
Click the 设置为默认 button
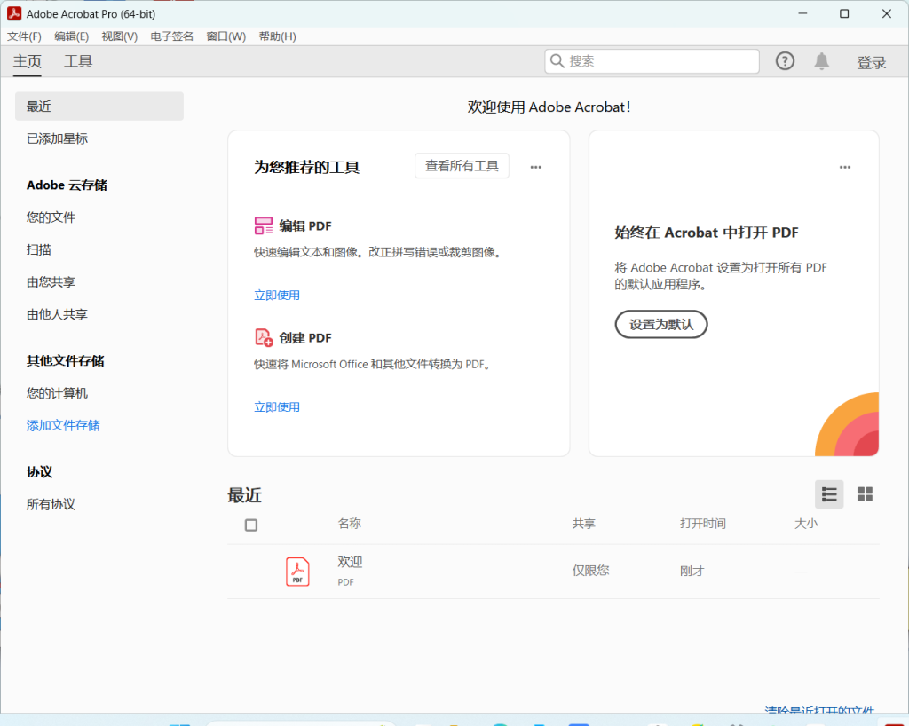tap(660, 324)
